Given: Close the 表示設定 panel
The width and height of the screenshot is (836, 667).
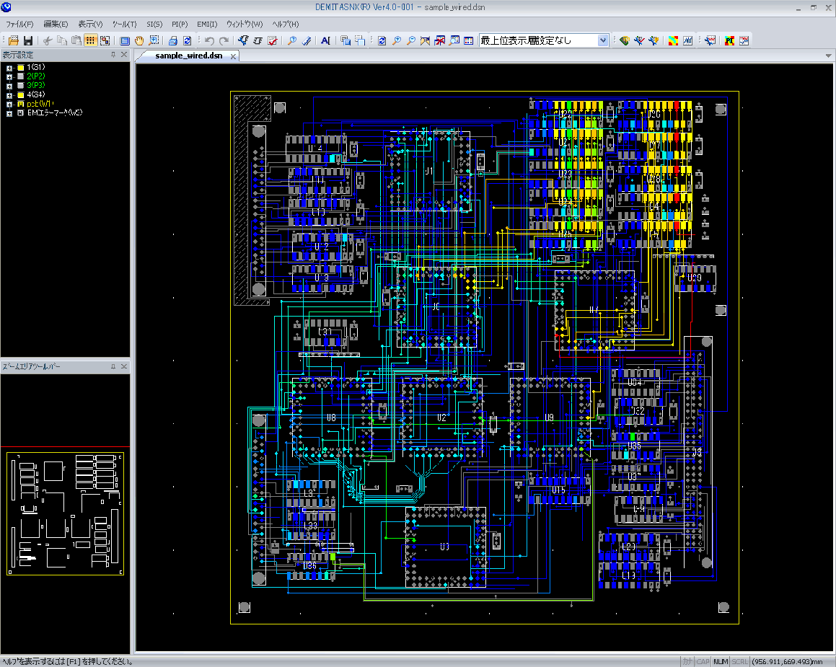Looking at the screenshot, I should [x=123, y=54].
